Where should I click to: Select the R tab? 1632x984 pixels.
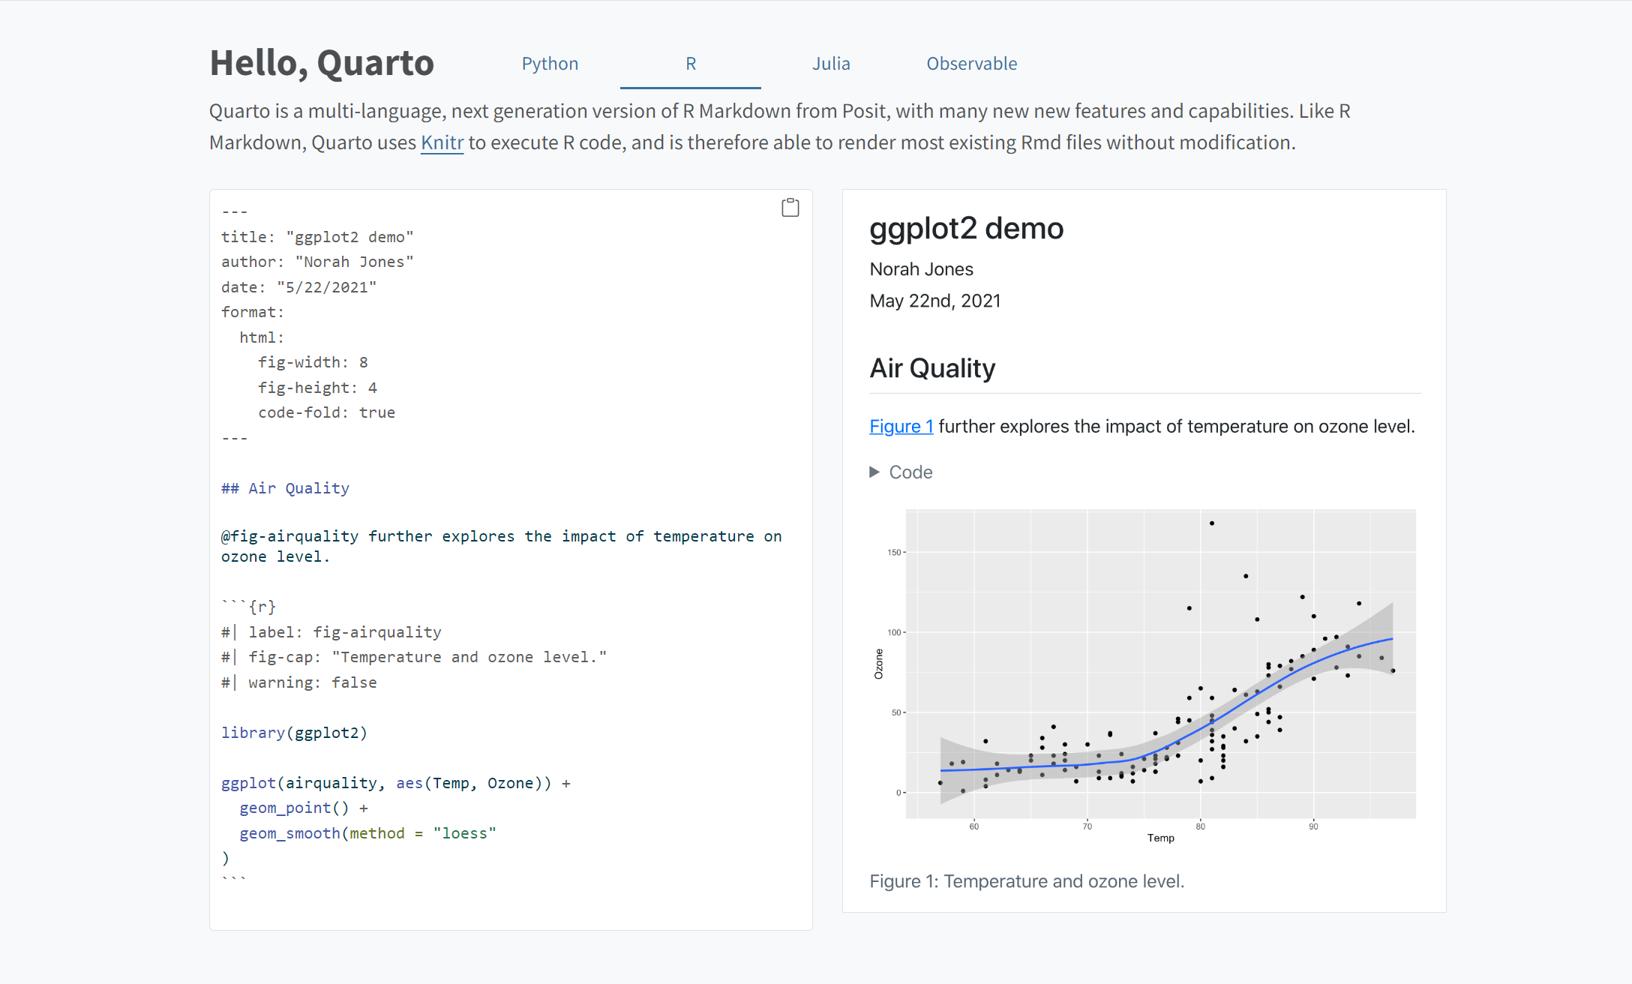690,64
